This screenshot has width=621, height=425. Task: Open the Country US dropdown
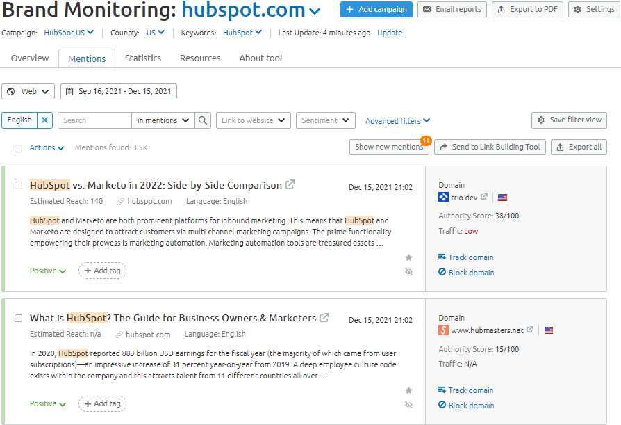(x=156, y=33)
